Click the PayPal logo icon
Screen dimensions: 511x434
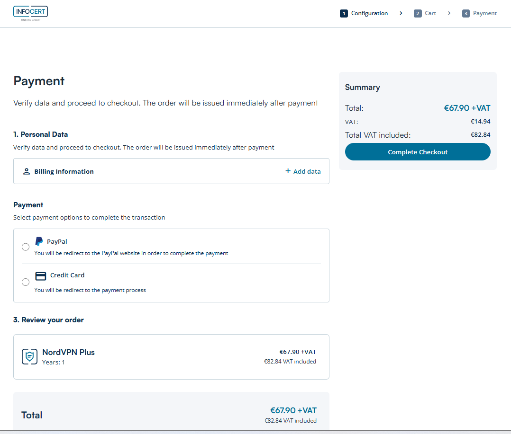pyautogui.click(x=39, y=241)
